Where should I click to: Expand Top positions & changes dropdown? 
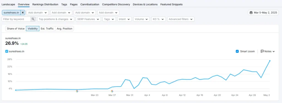[56, 19]
